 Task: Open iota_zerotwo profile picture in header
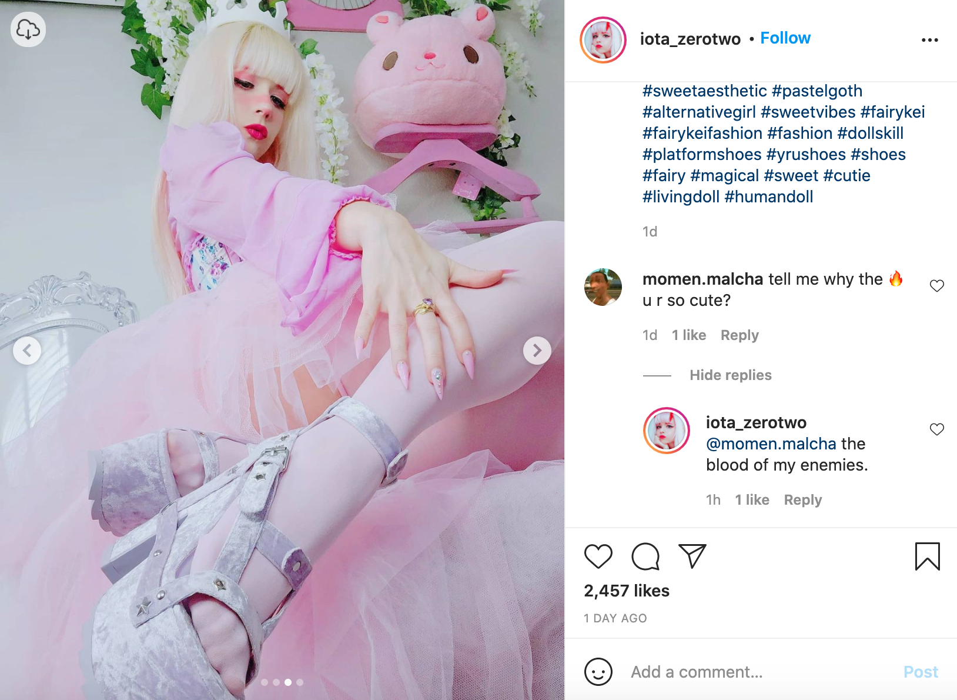pyautogui.click(x=603, y=40)
